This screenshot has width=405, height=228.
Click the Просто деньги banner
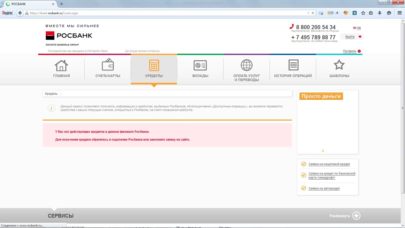click(x=321, y=96)
